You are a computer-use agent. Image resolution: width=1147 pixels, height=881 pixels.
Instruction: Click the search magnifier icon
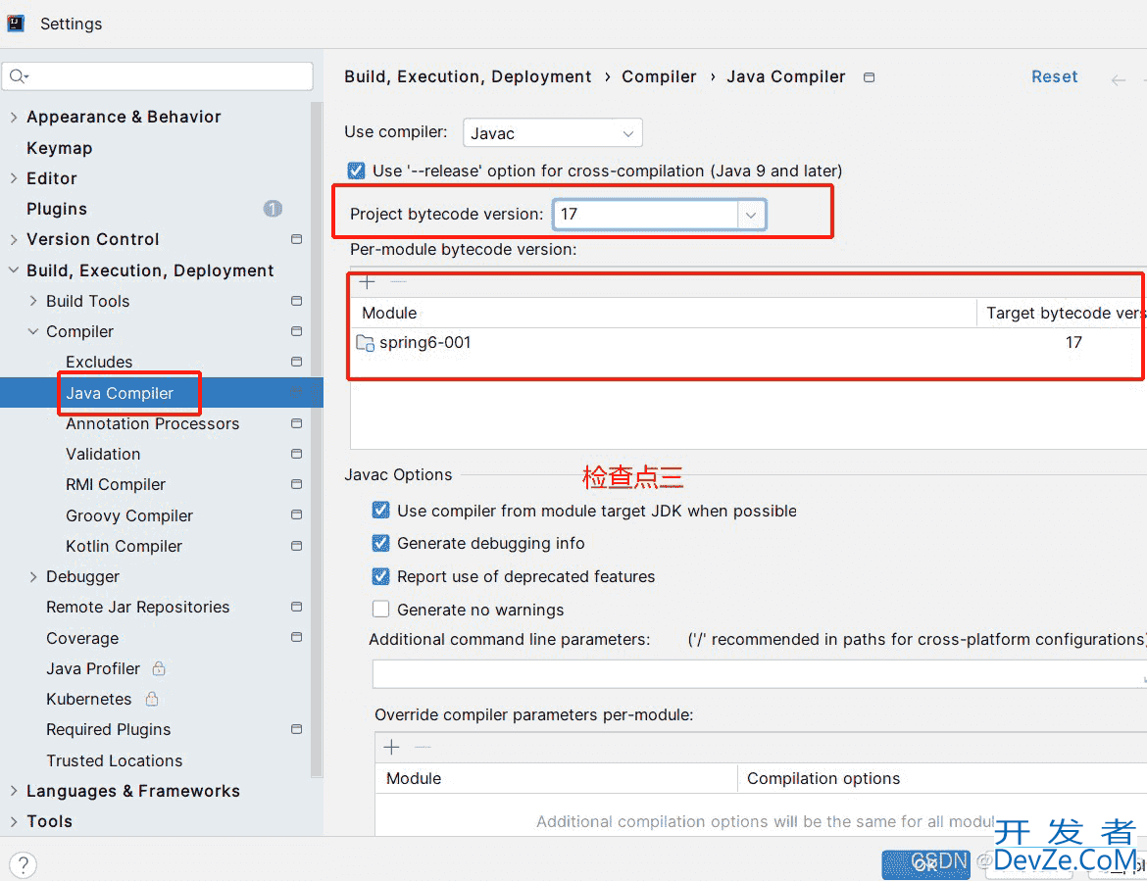pyautogui.click(x=19, y=76)
